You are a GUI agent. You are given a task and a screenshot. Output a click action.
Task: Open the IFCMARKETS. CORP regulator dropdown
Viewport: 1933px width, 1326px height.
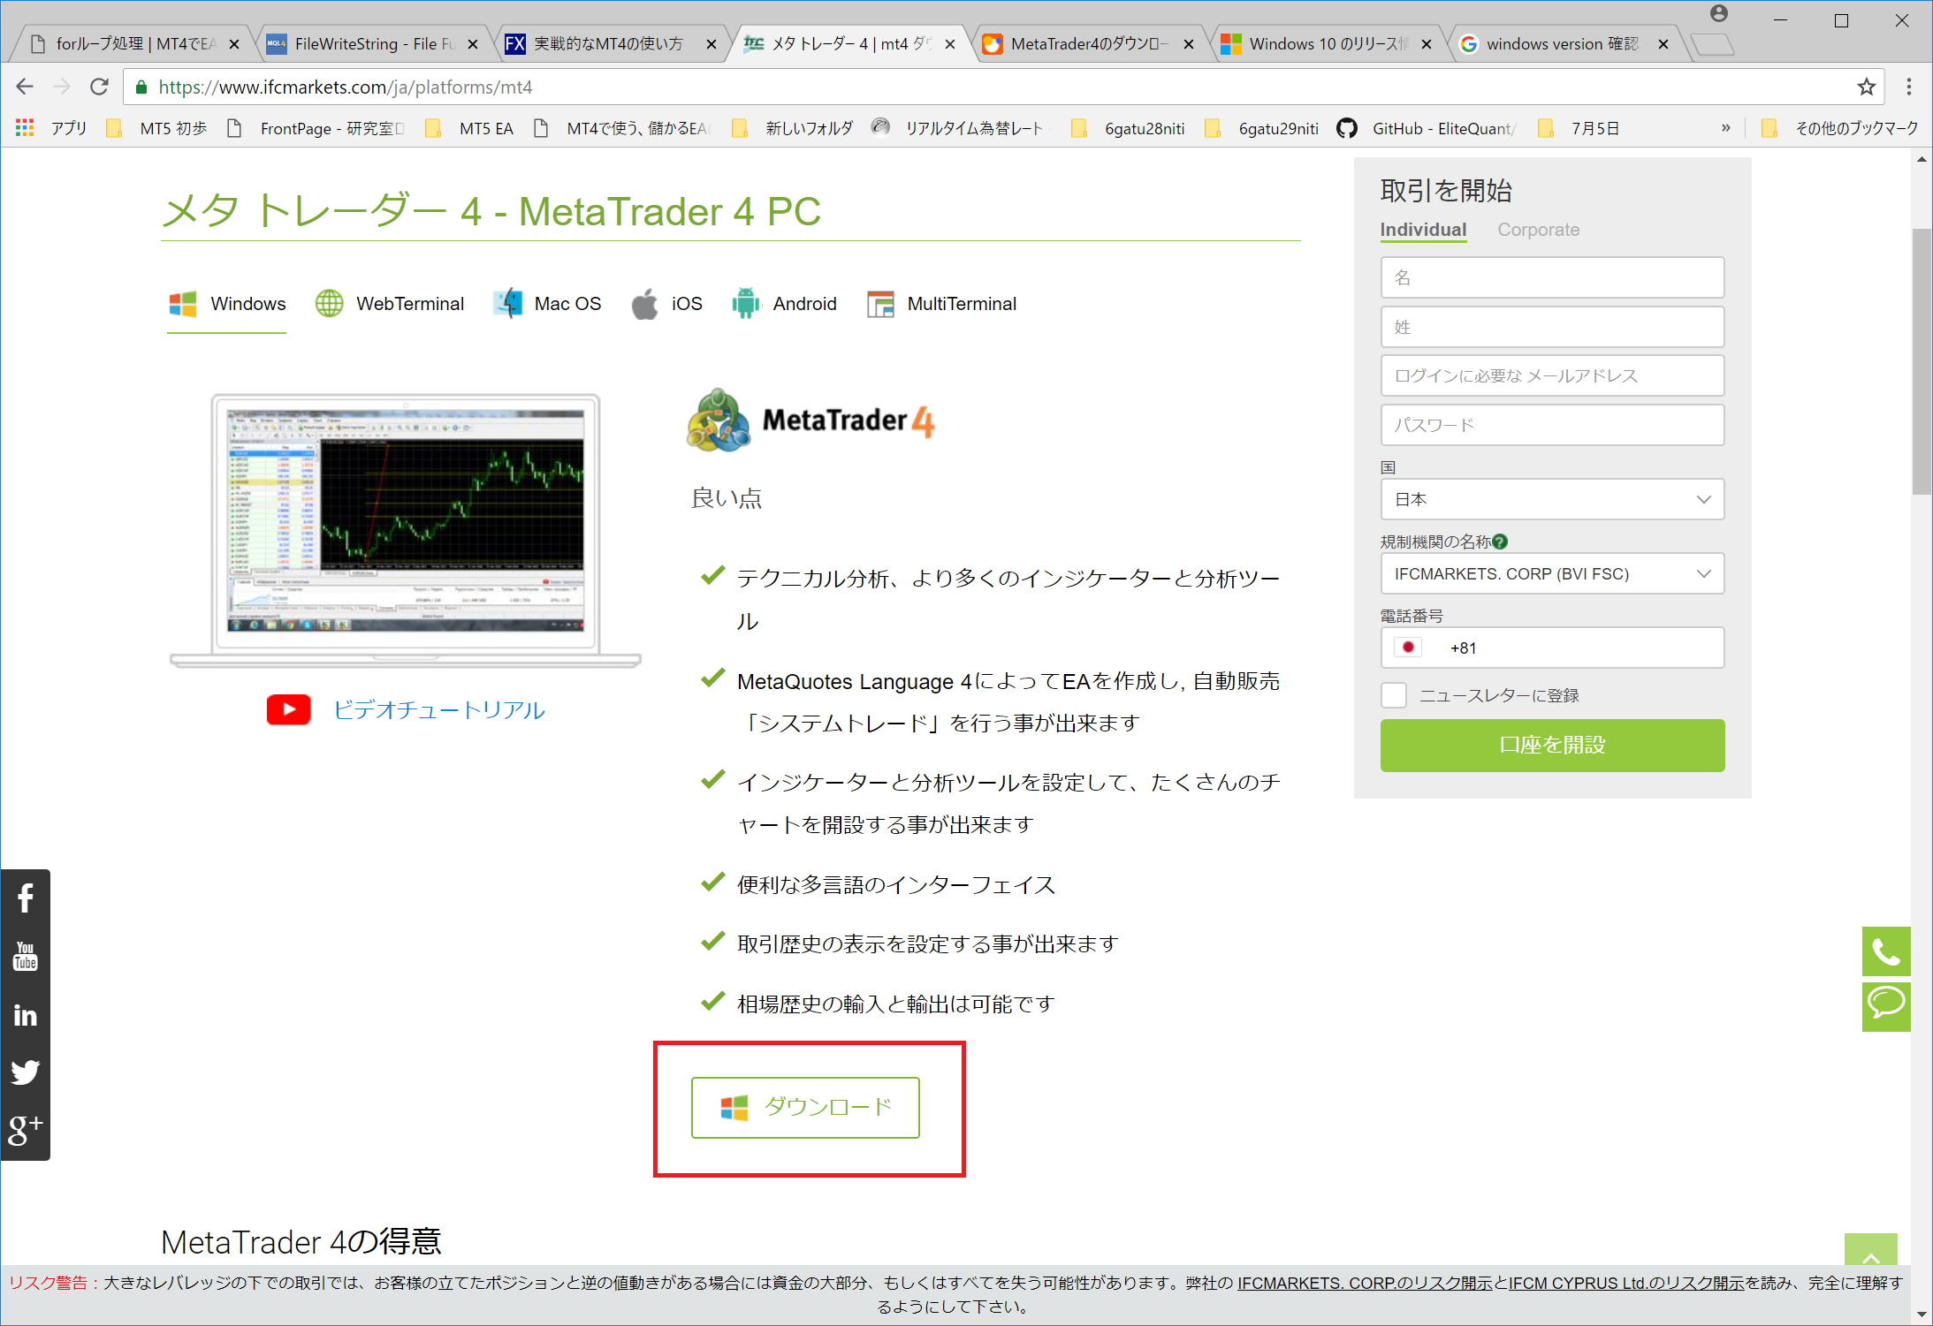[1551, 573]
